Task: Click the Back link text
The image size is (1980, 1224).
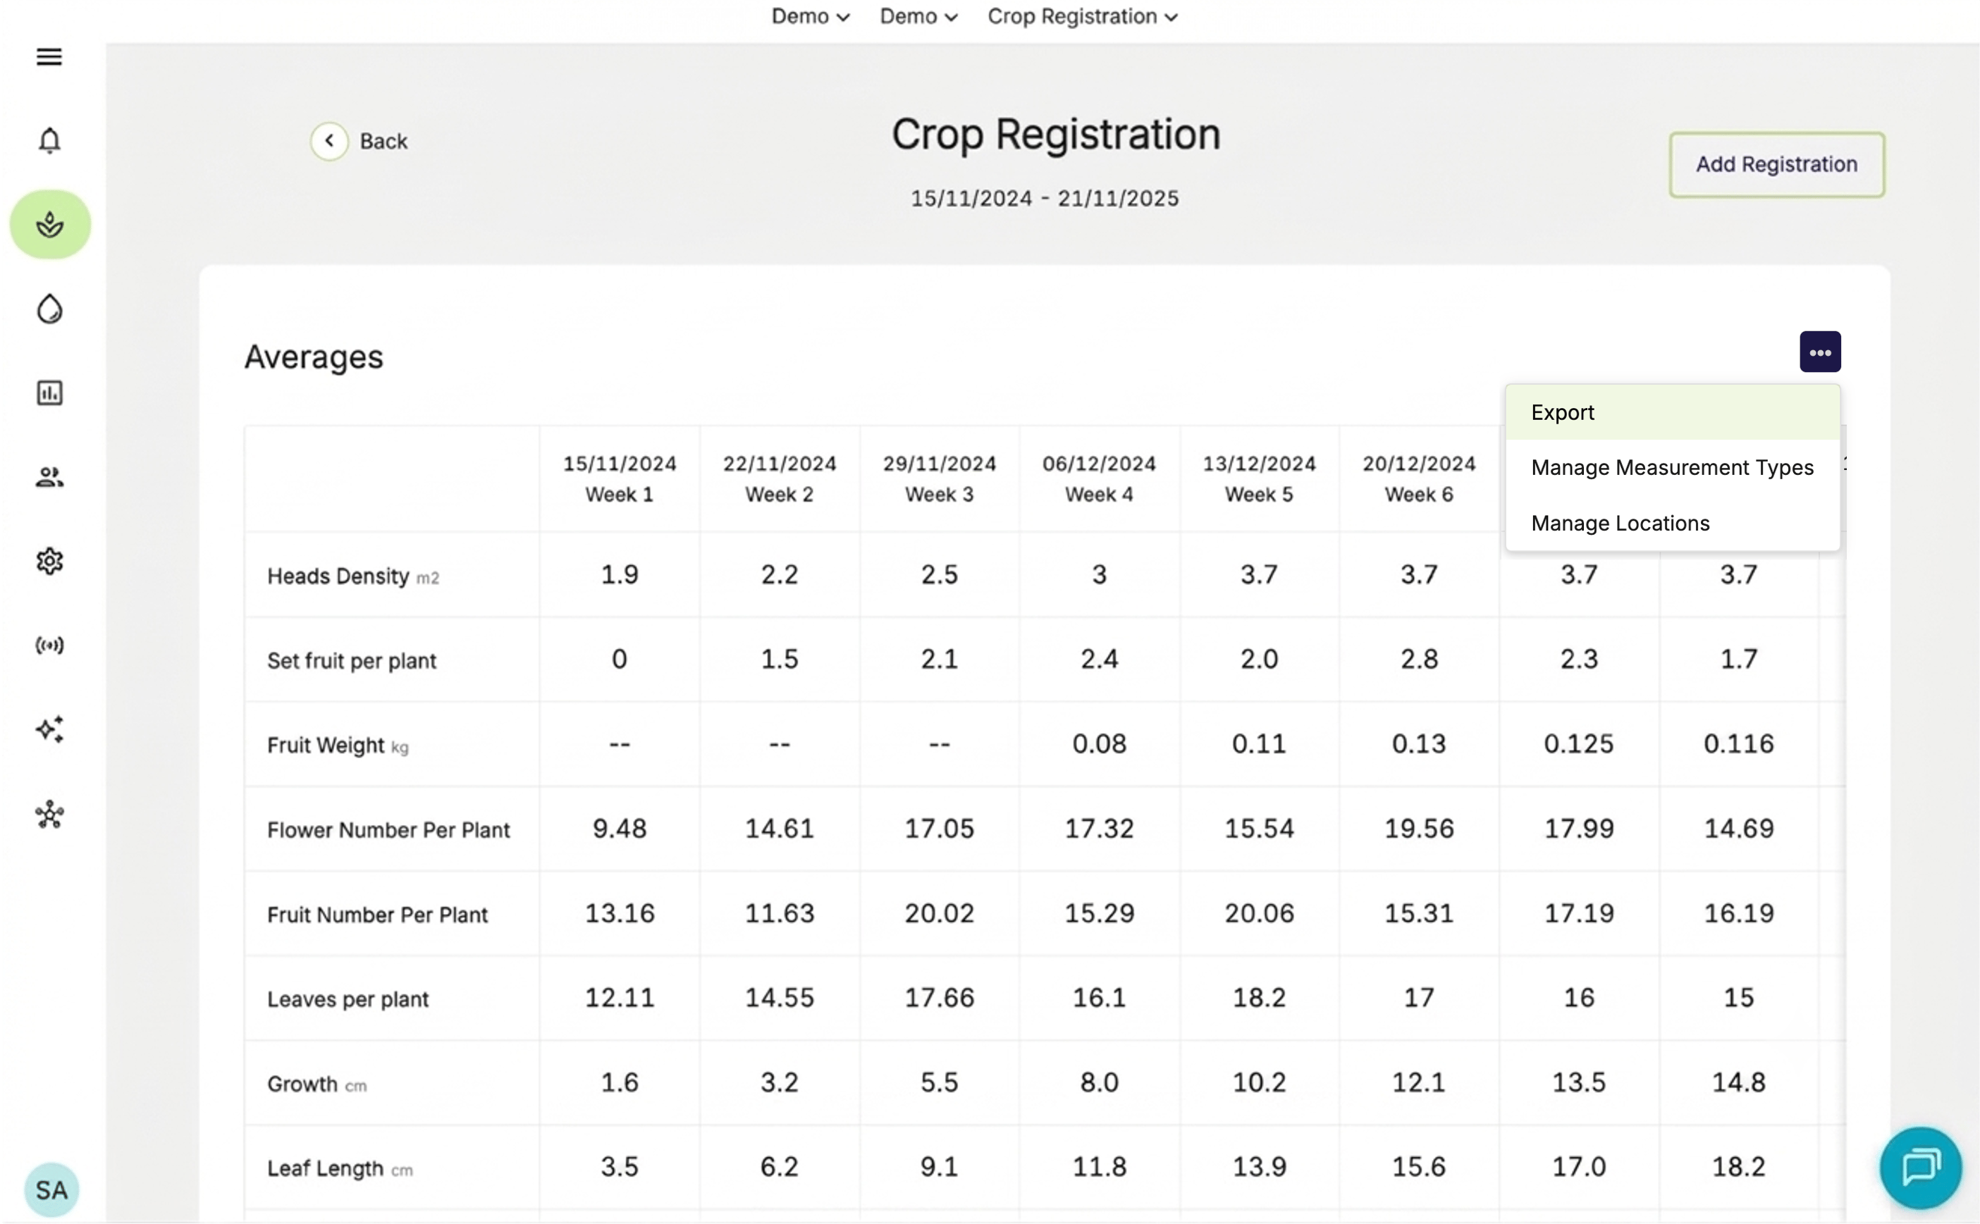Action: click(x=383, y=141)
